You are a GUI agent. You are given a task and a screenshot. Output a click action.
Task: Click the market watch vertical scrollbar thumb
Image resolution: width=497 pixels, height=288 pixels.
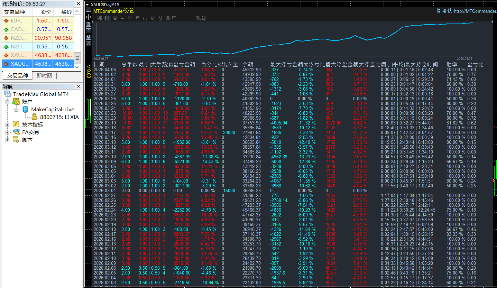click(77, 58)
